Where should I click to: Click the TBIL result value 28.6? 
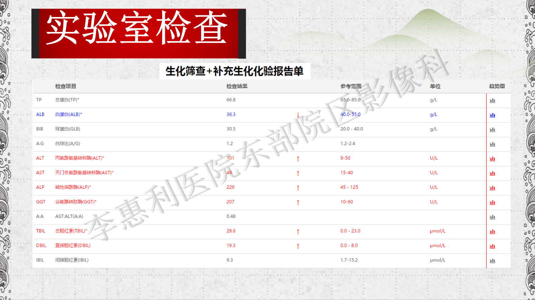231,231
